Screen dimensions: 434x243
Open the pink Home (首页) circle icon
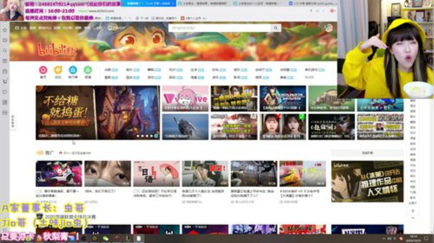pyautogui.click(x=43, y=70)
